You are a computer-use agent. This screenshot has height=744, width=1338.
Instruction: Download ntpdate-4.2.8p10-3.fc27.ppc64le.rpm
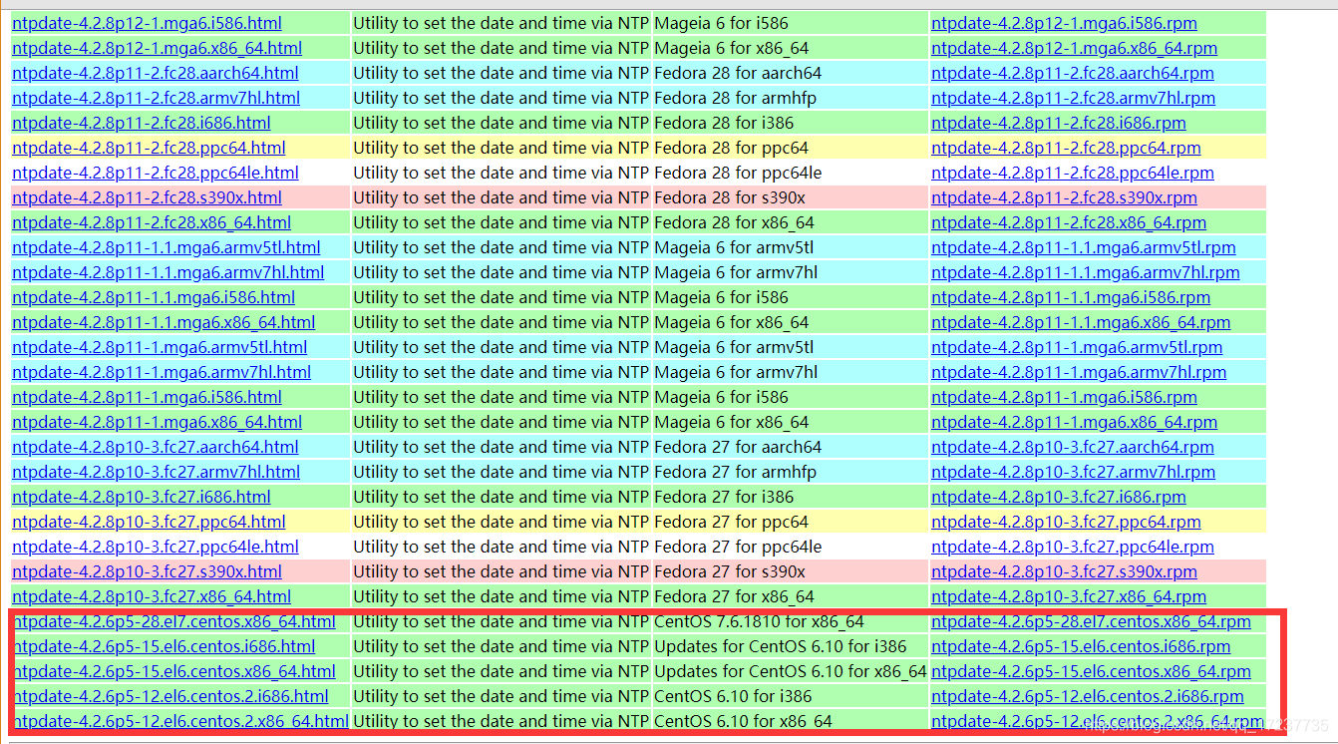tap(1073, 547)
